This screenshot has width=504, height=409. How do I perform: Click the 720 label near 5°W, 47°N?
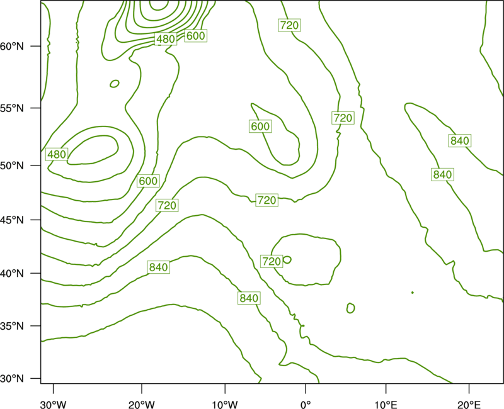coord(266,200)
